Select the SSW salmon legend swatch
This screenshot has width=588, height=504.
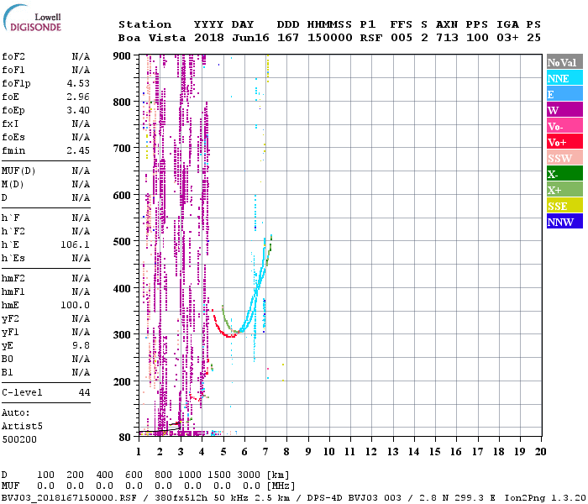(x=564, y=158)
